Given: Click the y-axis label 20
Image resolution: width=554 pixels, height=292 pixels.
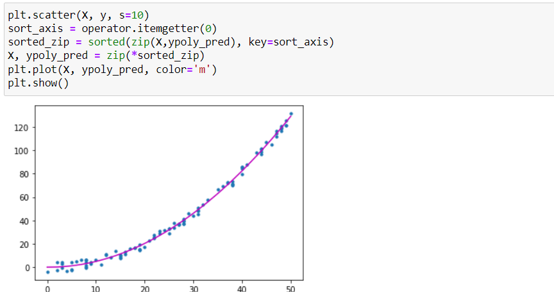Looking at the screenshot, I should [x=24, y=245].
